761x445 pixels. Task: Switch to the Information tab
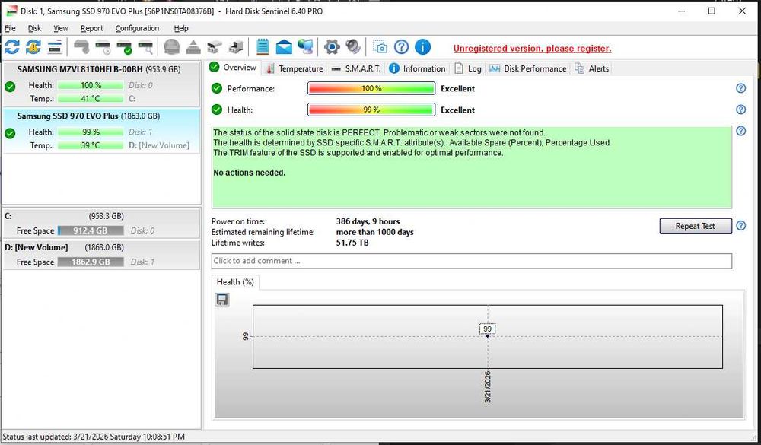(x=417, y=69)
